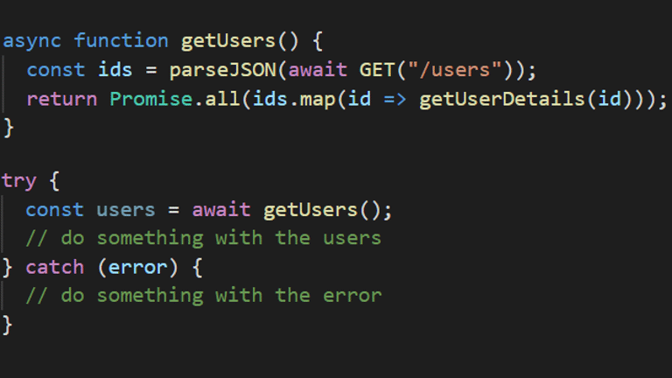Viewport: 672px width, 378px height.
Task: Click getUsers in the function declaration
Action: click(x=227, y=40)
